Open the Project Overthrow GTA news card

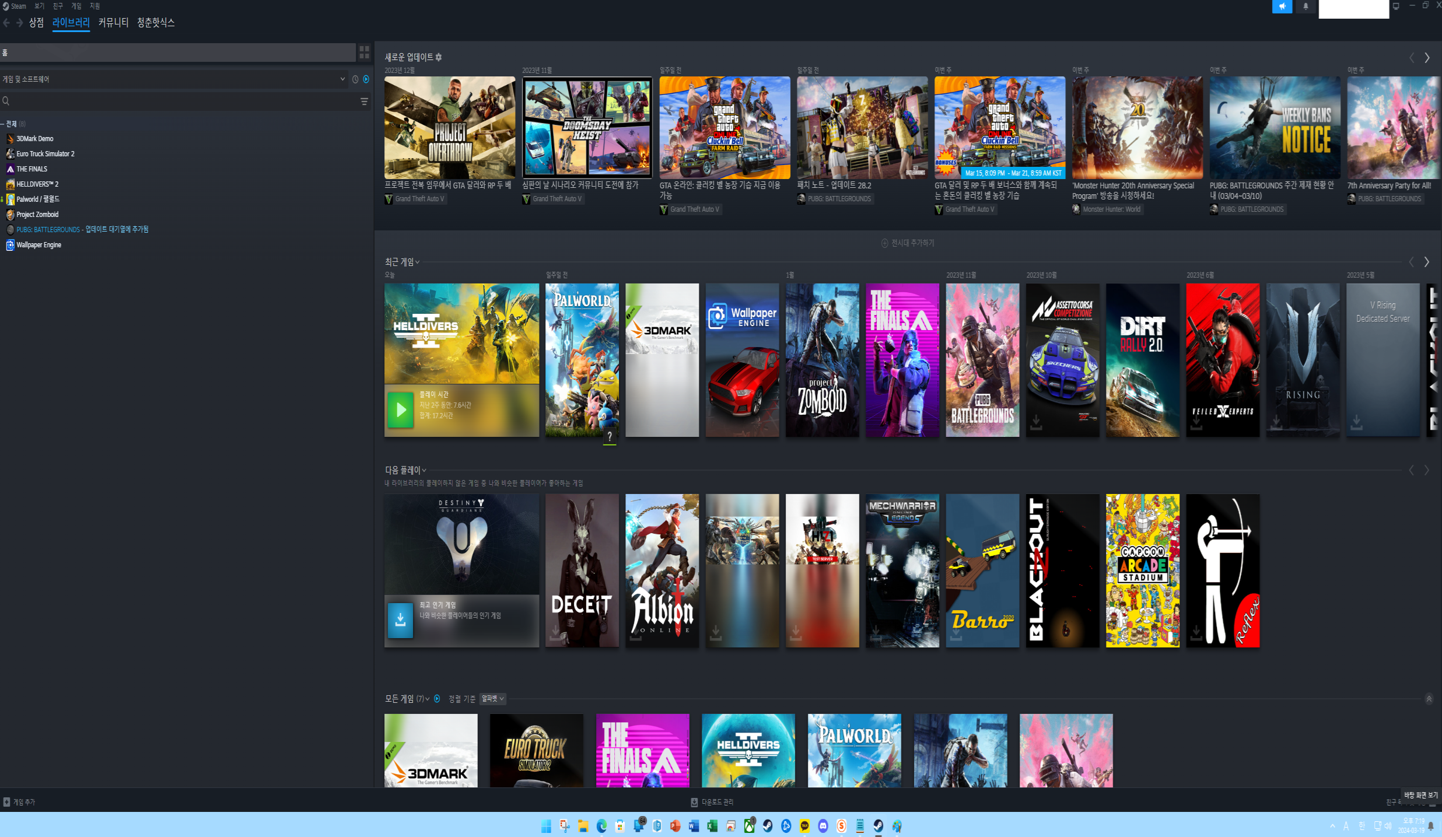[450, 128]
